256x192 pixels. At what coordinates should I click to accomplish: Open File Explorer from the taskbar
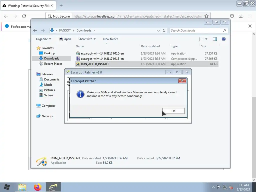[x=22, y=187]
